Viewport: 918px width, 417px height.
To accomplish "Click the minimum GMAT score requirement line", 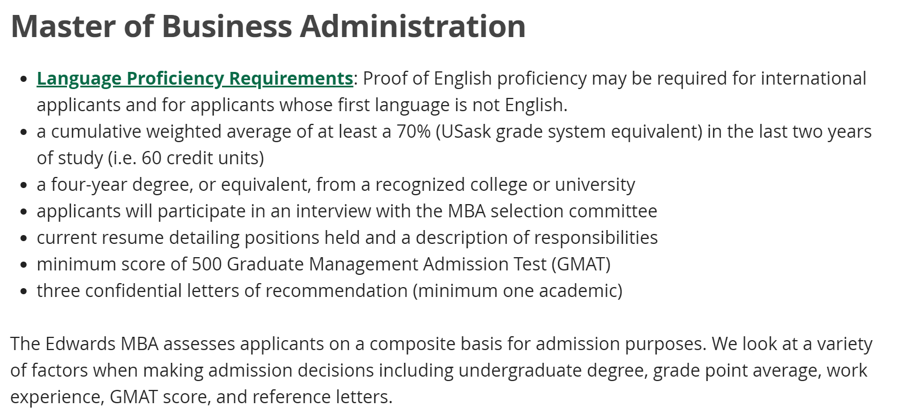I will (323, 264).
